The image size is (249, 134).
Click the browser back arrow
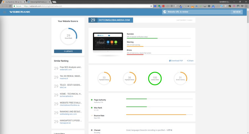(x=2, y=6)
